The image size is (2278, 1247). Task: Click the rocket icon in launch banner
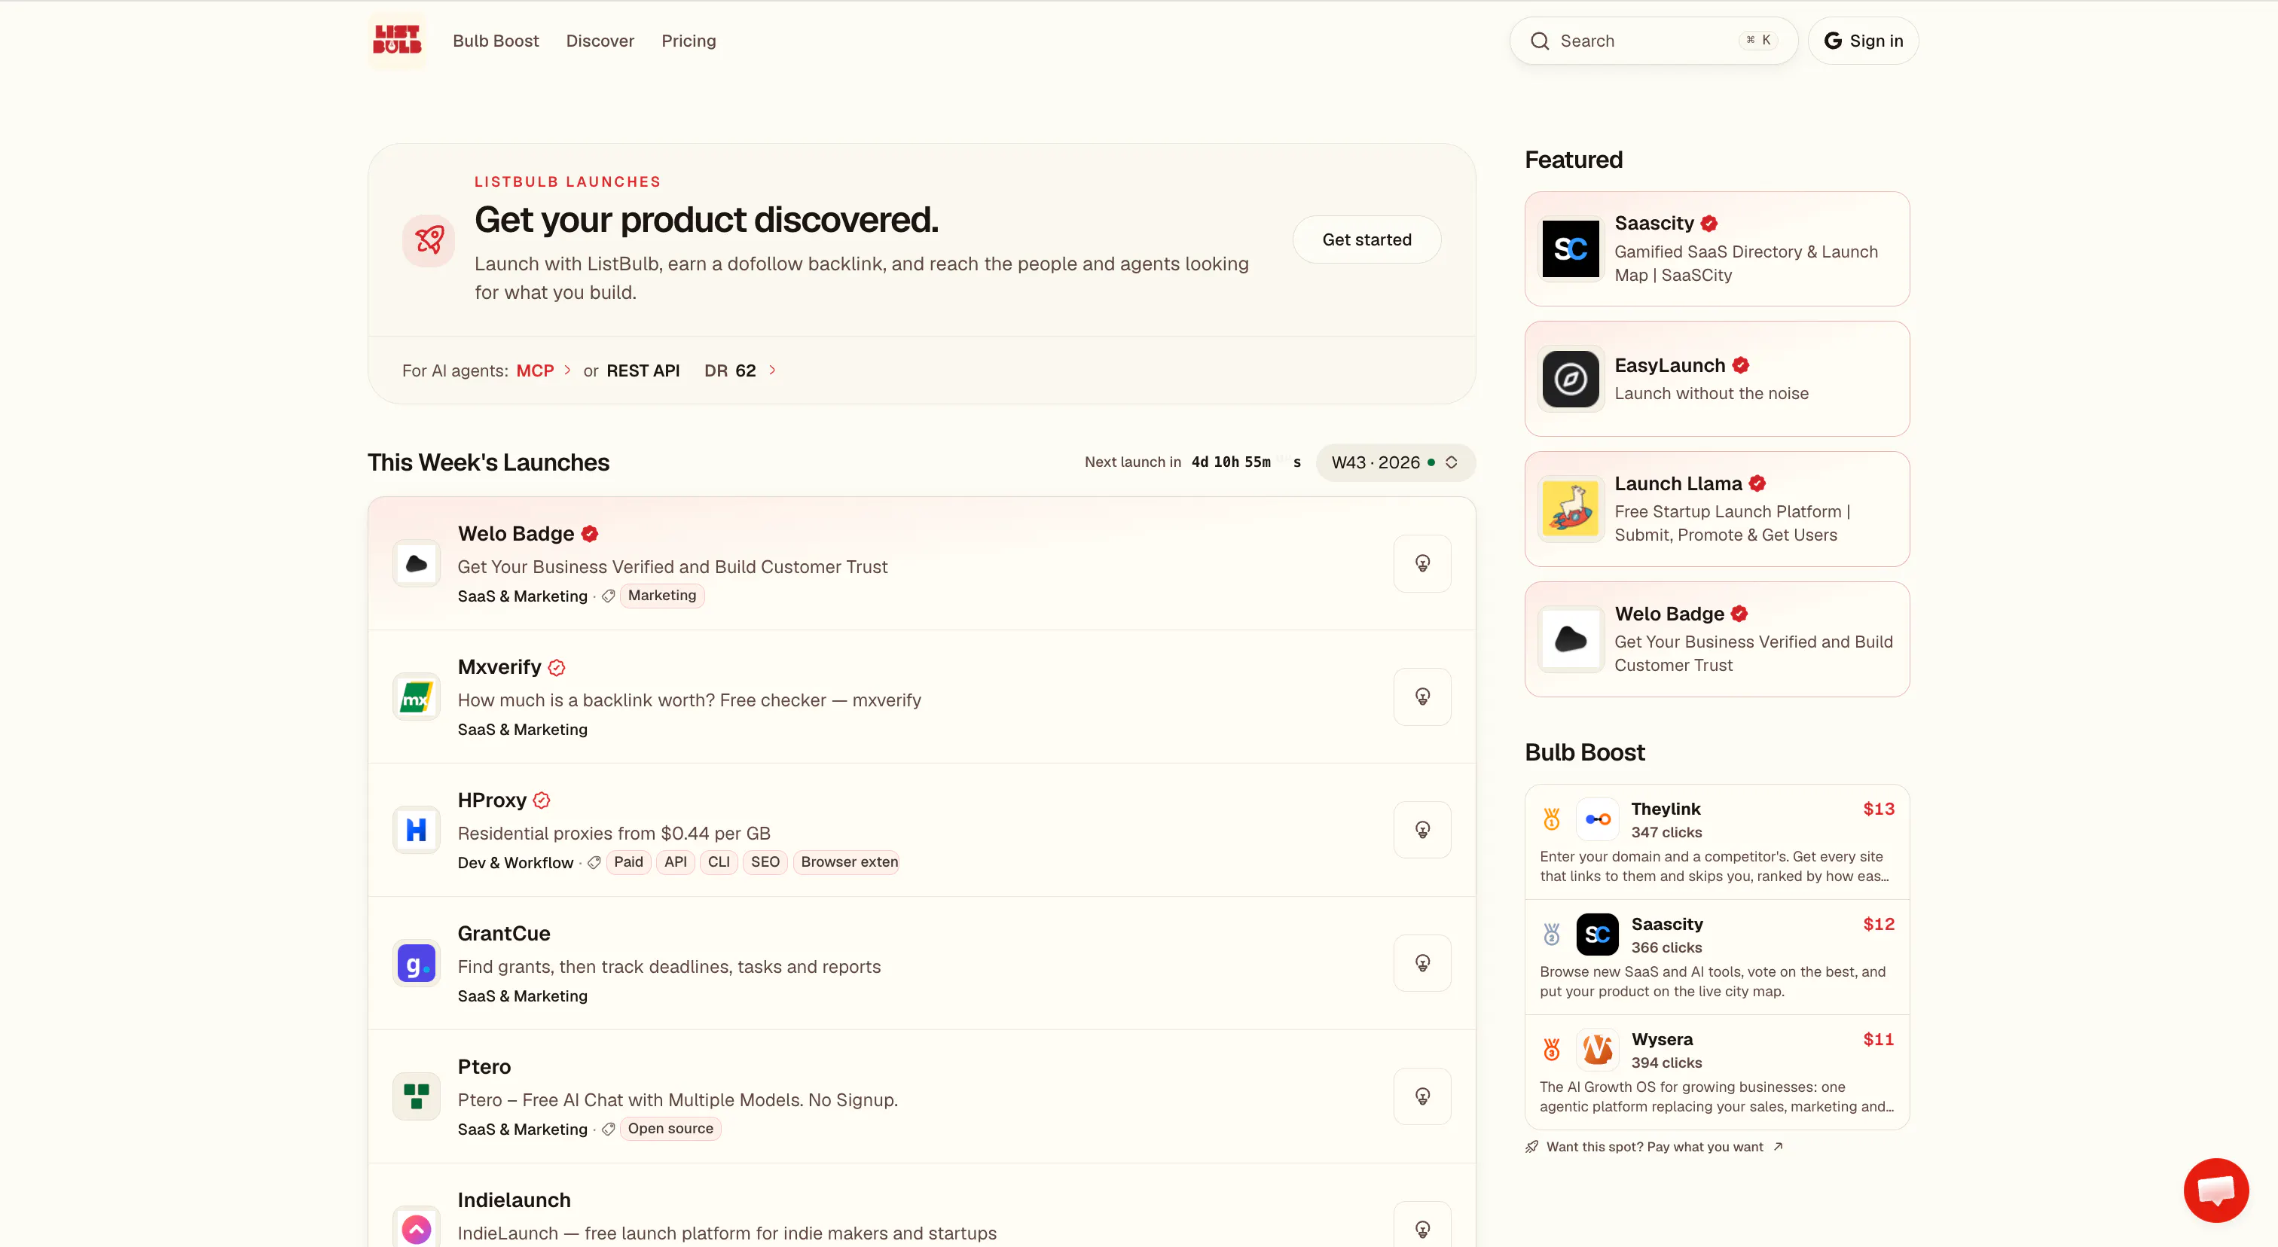429,239
